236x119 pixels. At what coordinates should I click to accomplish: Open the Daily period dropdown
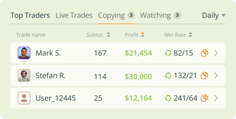click(214, 15)
